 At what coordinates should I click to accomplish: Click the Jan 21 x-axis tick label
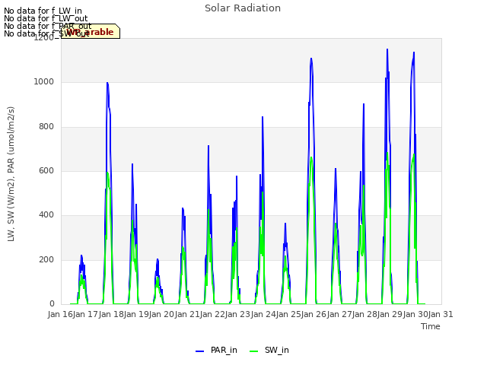[x=187, y=314]
